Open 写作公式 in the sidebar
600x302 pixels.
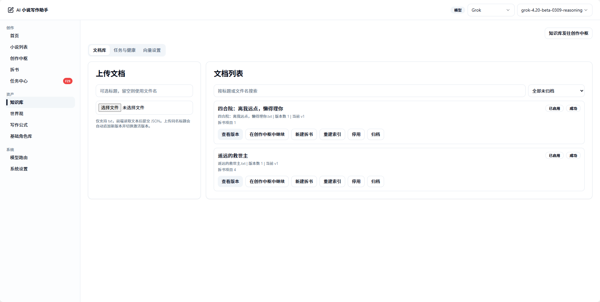[x=19, y=125]
